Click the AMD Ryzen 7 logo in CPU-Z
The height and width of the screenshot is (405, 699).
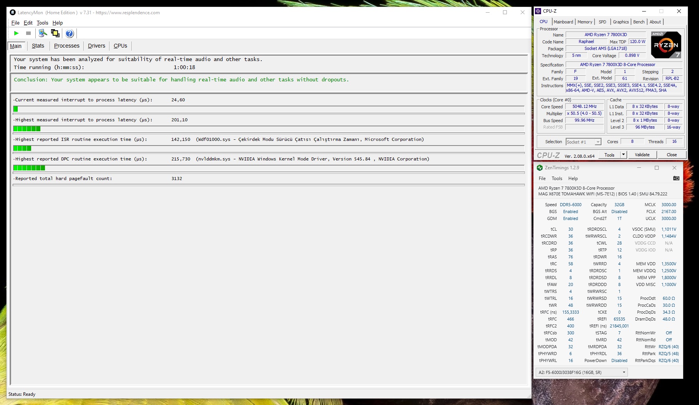pos(666,45)
